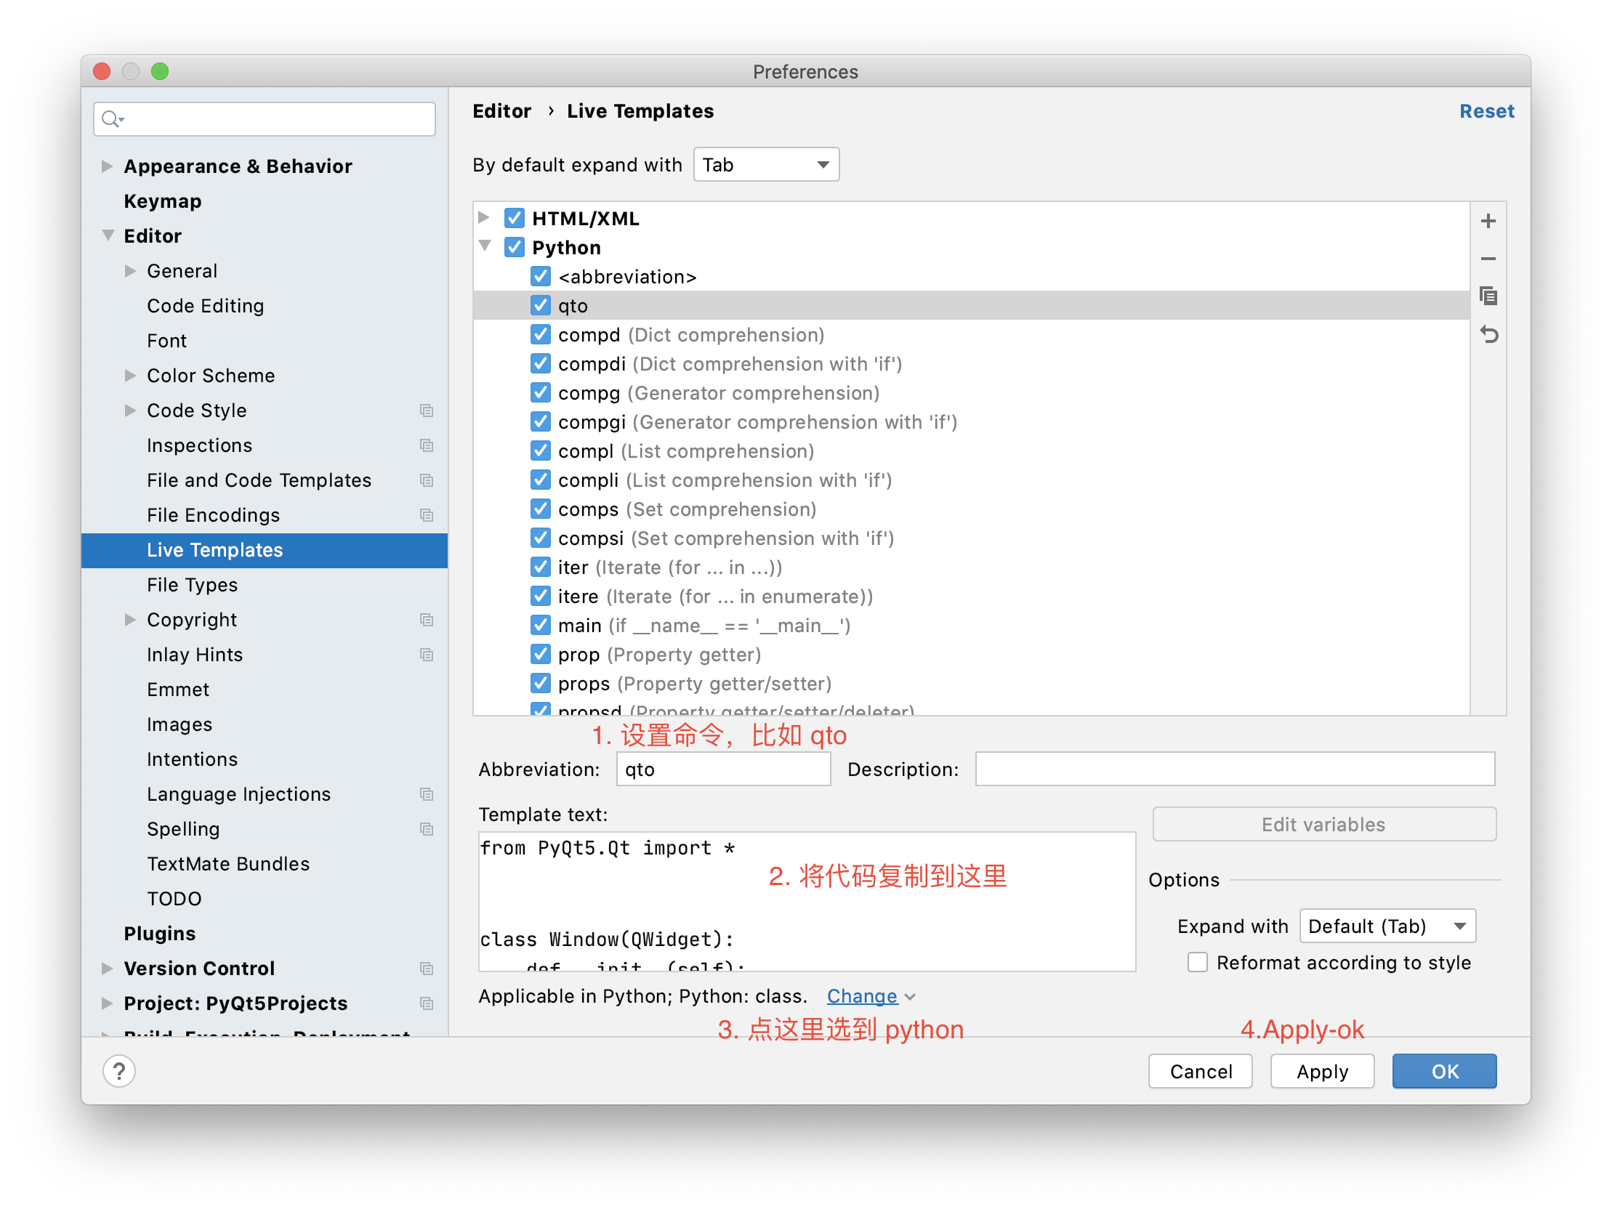Click project-level icon beside Inspections
Viewport: 1612px width, 1212px height.
(427, 445)
